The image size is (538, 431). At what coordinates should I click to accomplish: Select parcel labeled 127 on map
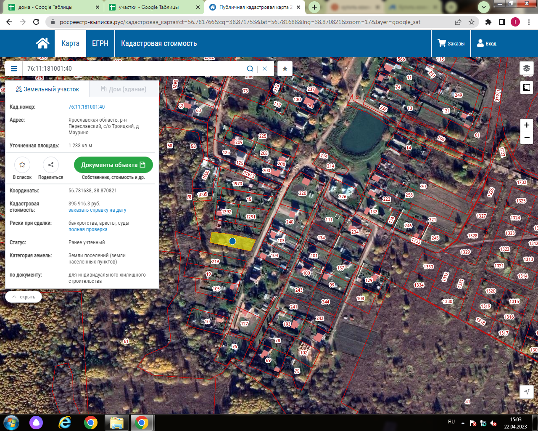click(245, 324)
